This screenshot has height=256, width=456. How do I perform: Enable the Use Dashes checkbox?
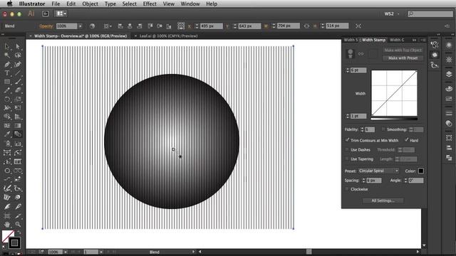coord(347,149)
